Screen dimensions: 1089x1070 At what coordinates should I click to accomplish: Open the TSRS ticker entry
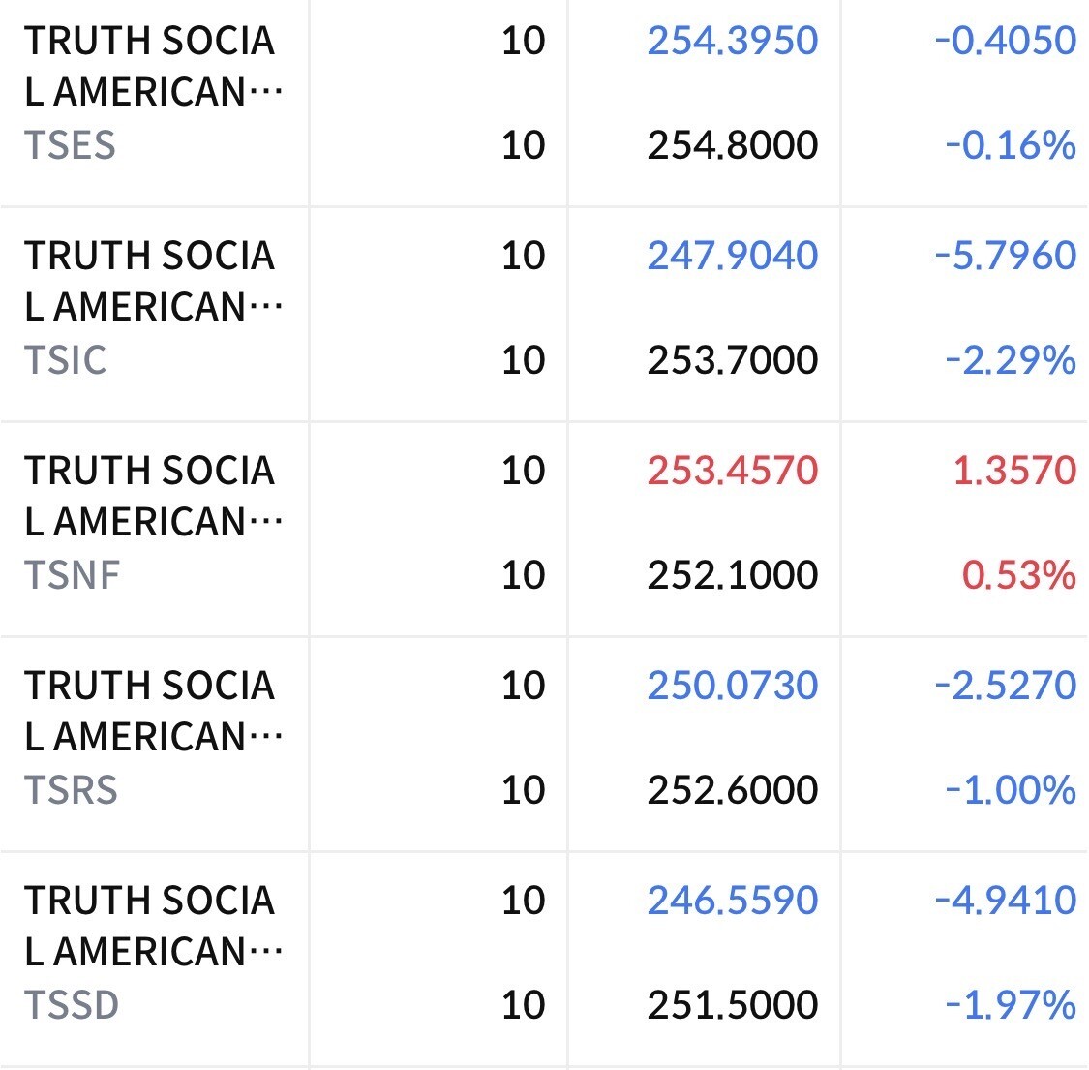71,790
